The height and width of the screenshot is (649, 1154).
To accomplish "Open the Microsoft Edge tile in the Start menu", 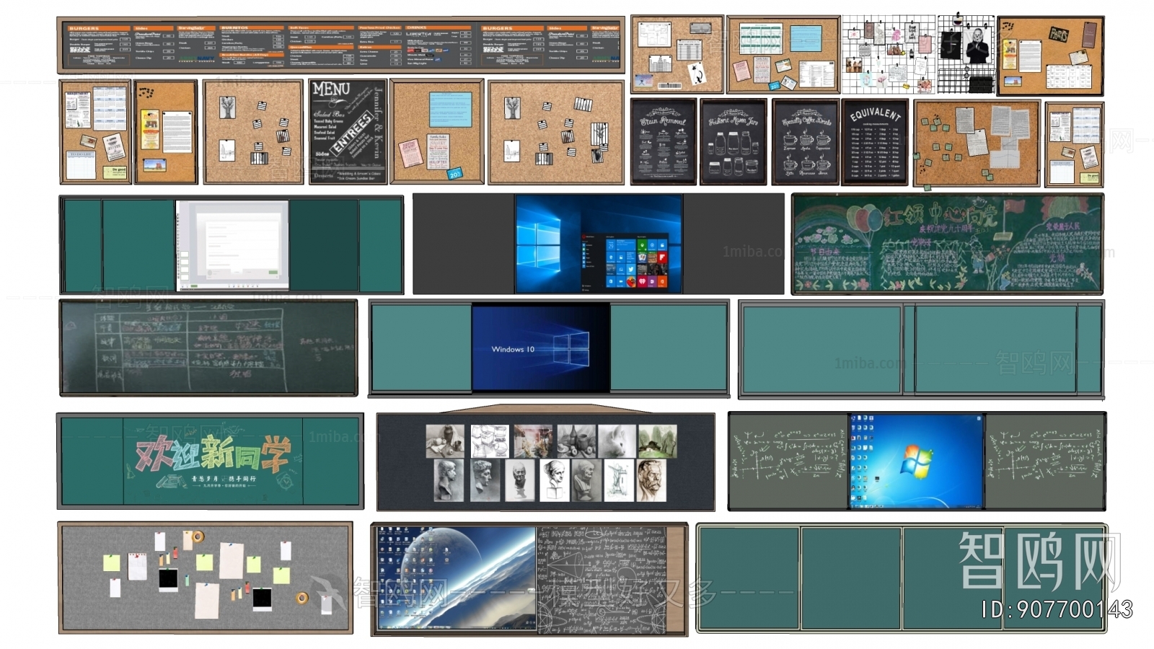I will pos(611,257).
